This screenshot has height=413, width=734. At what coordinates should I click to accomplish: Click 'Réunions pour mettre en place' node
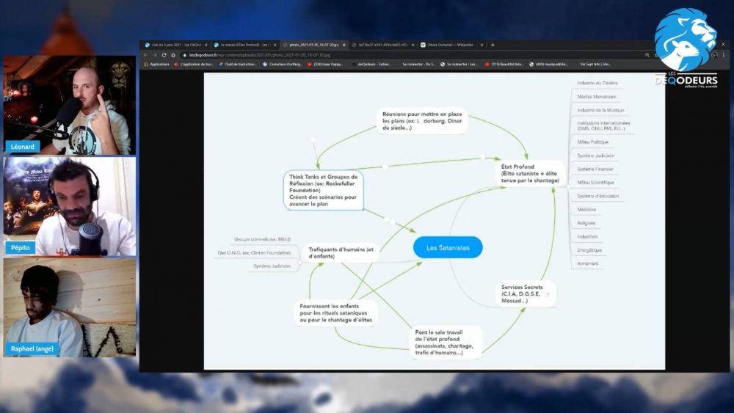click(x=422, y=121)
